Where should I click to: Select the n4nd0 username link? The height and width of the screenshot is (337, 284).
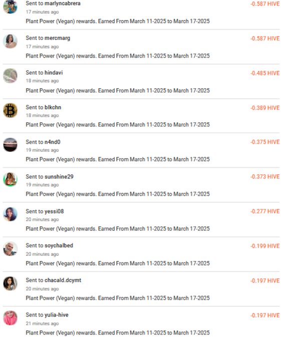[52, 142]
